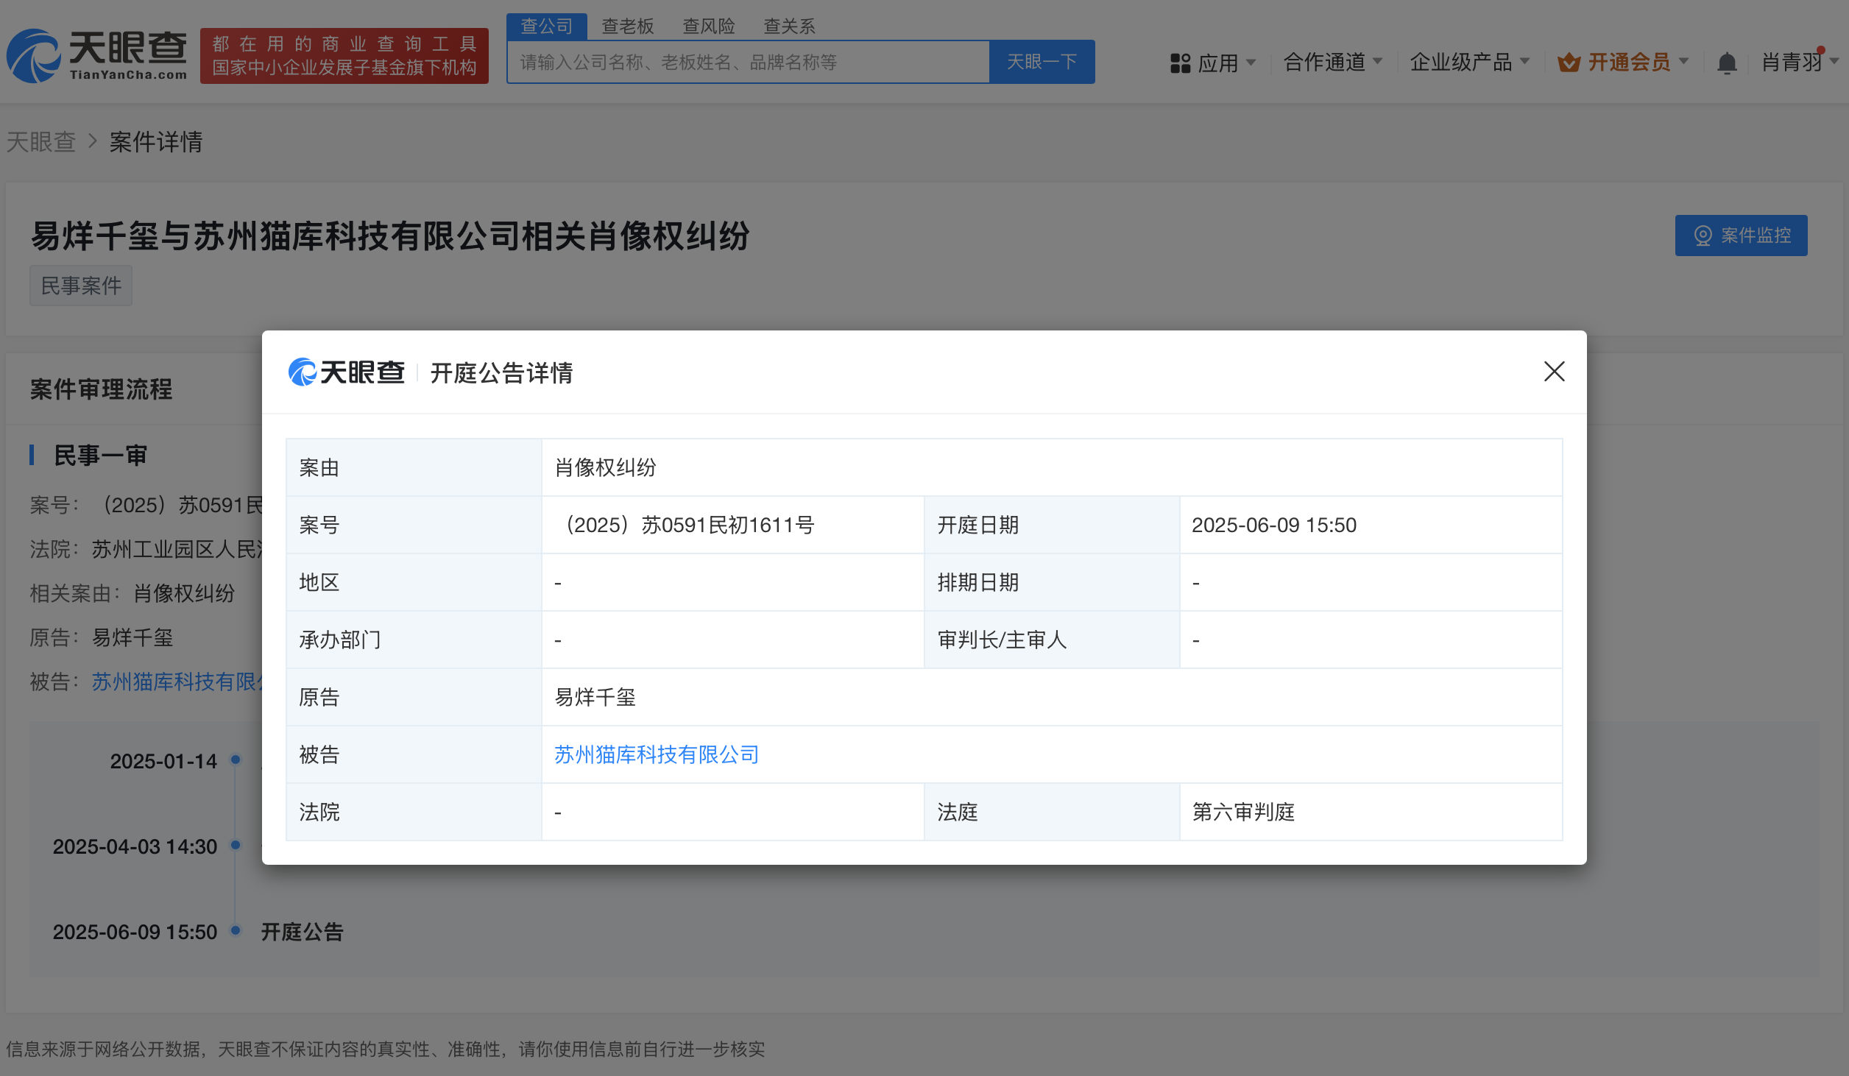This screenshot has height=1076, width=1849.
Task: Click the red 国家中小企业发展子基金 banner
Action: [x=344, y=56]
